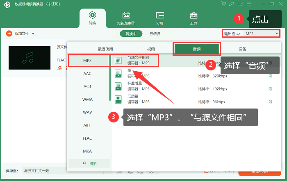Show the 转换中 list

[x=131, y=34]
